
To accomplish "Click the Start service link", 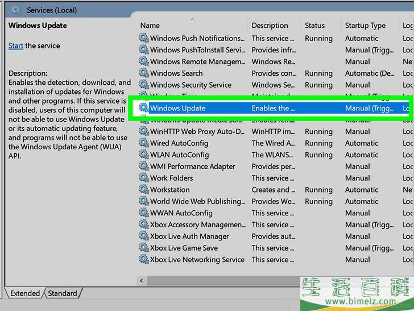I will click(x=16, y=46).
